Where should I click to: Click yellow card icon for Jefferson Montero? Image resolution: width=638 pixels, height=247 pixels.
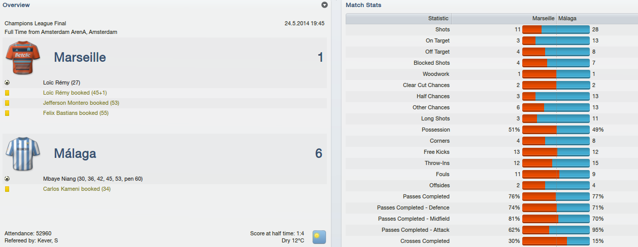coord(7,103)
